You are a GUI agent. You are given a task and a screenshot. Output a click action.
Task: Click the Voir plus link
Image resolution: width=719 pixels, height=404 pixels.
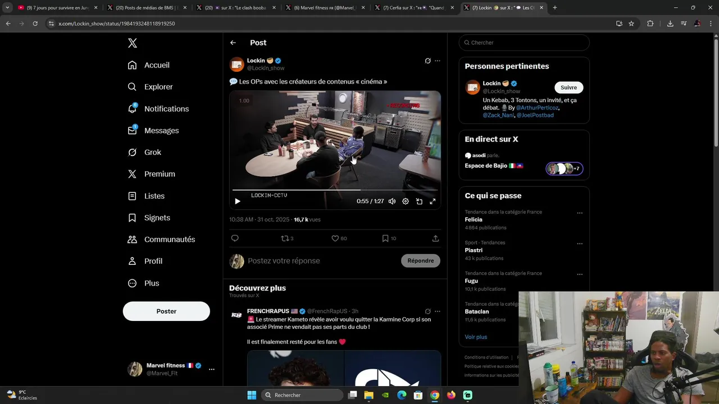pos(476,337)
